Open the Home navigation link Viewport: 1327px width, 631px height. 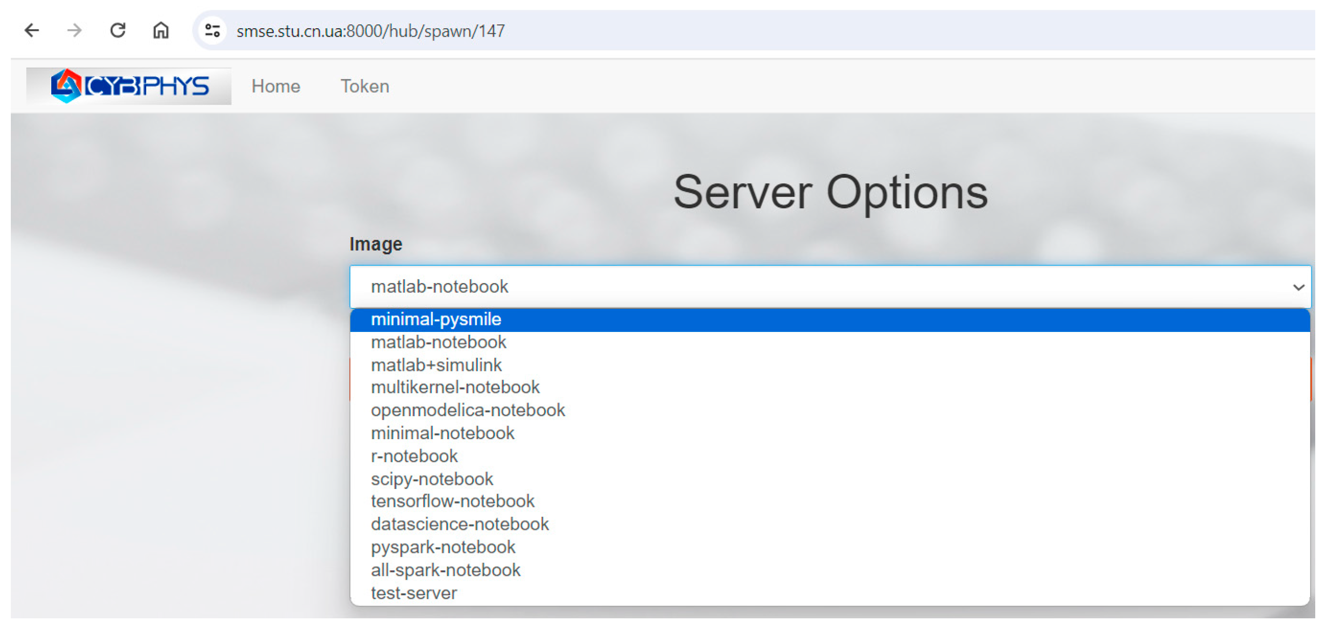(x=276, y=86)
